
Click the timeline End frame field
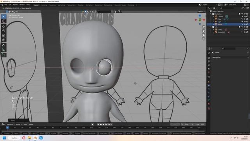point(200,125)
